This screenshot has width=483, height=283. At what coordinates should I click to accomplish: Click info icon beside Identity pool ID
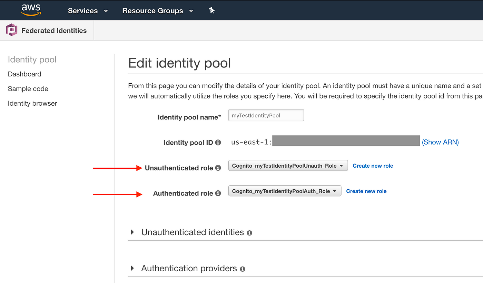pos(218,142)
